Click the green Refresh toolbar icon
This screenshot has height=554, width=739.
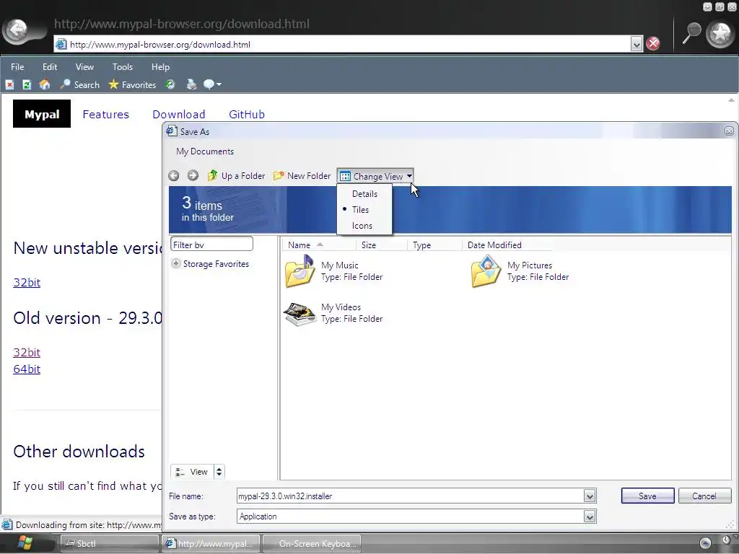[x=27, y=85]
